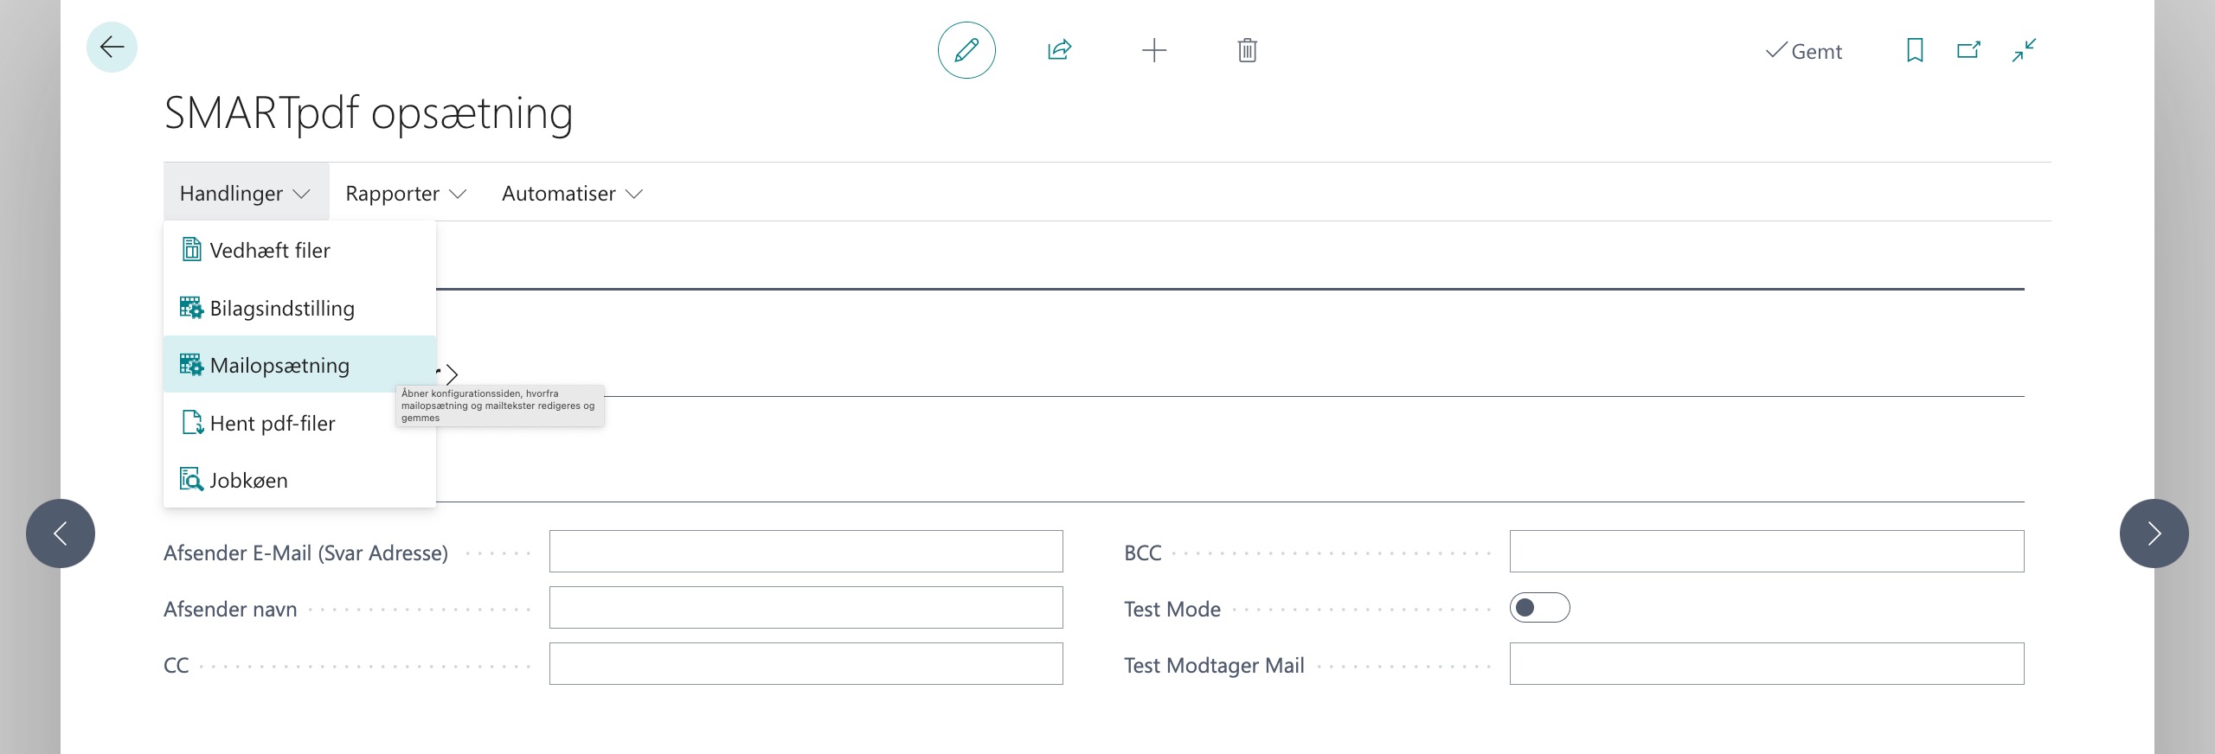Open Bilagsindstilling from the menu
The width and height of the screenshot is (2215, 754).
282,309
